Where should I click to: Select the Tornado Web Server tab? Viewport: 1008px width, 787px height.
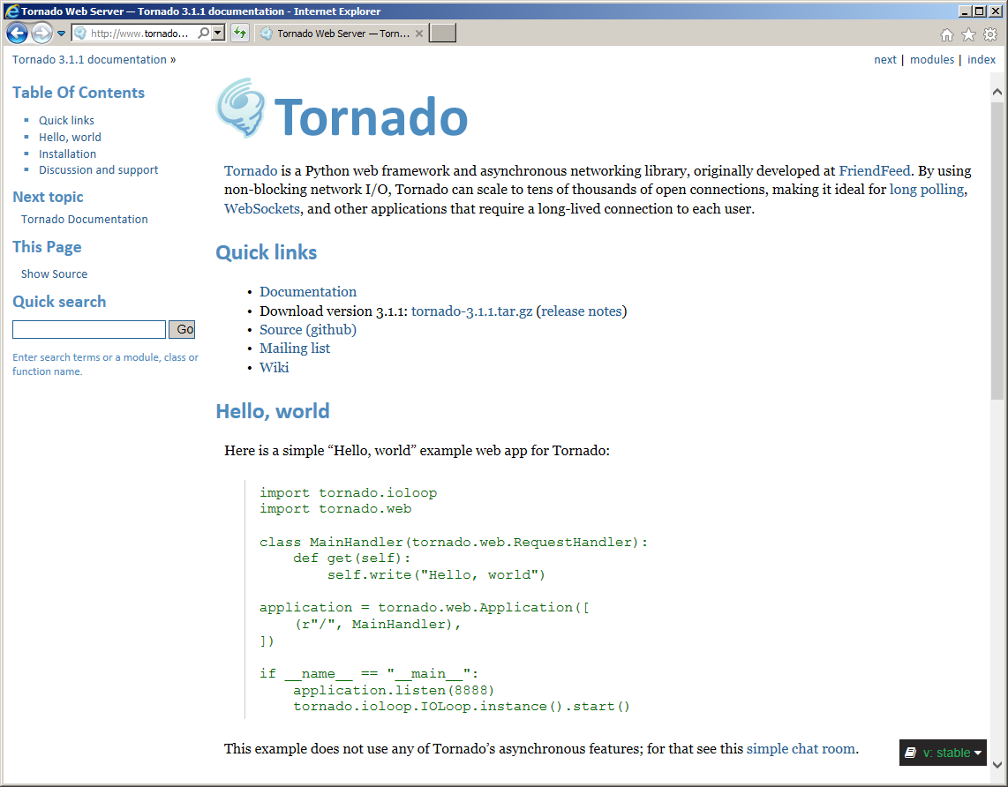342,34
